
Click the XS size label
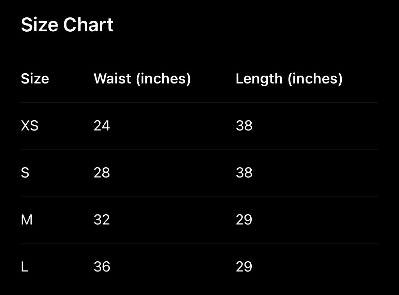click(x=30, y=126)
